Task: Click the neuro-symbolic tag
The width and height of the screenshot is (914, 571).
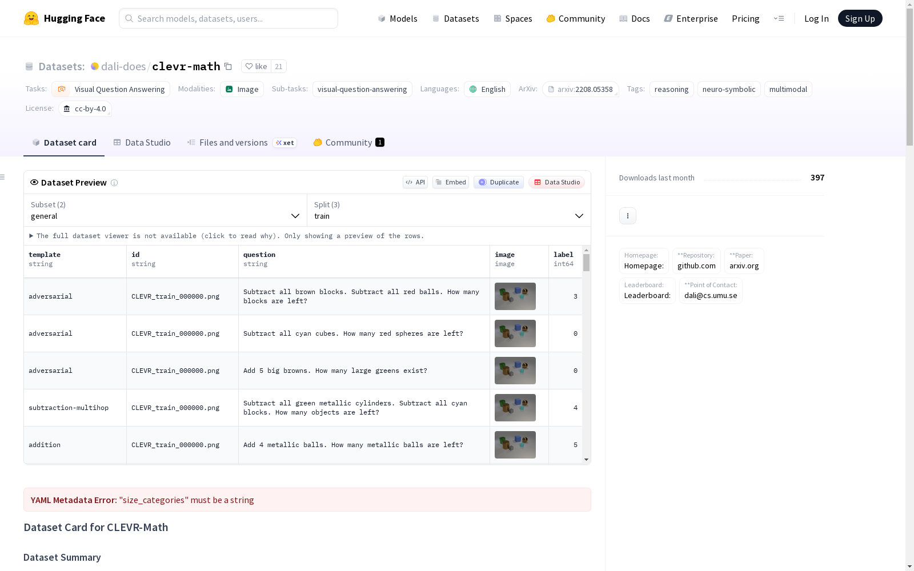Action: click(729, 89)
